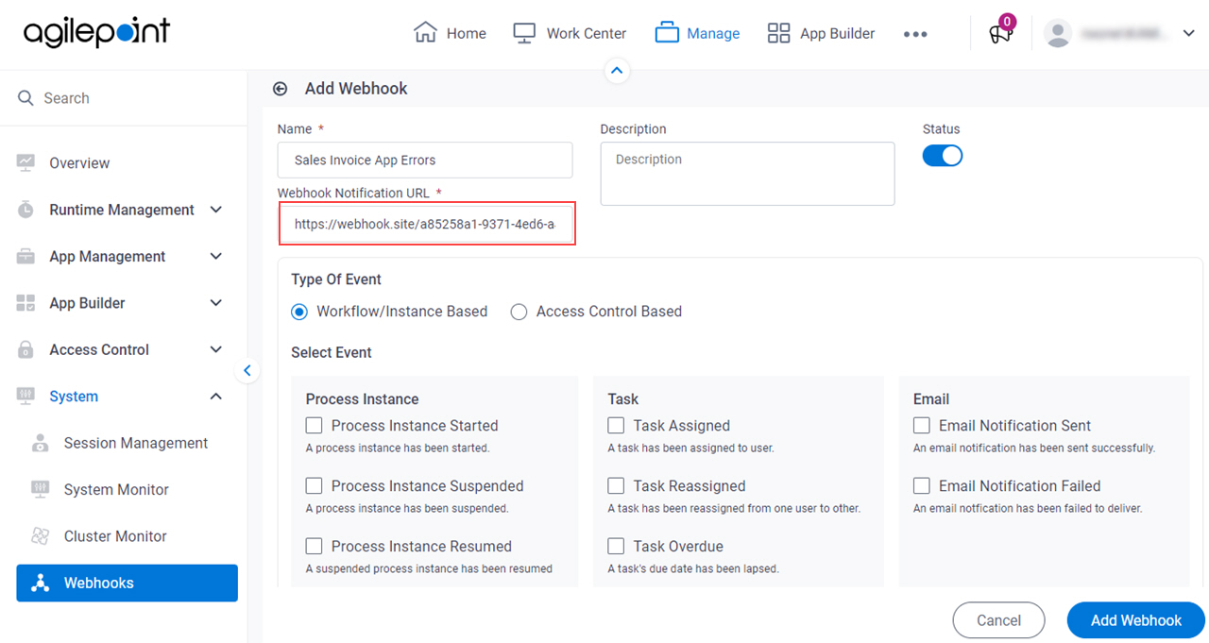This screenshot has height=643, width=1209.
Task: Click the Session Management icon
Action: pos(40,443)
